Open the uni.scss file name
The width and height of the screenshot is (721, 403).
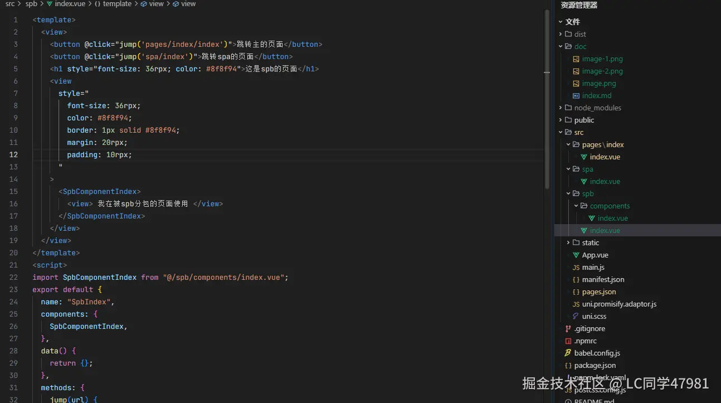tap(594, 316)
